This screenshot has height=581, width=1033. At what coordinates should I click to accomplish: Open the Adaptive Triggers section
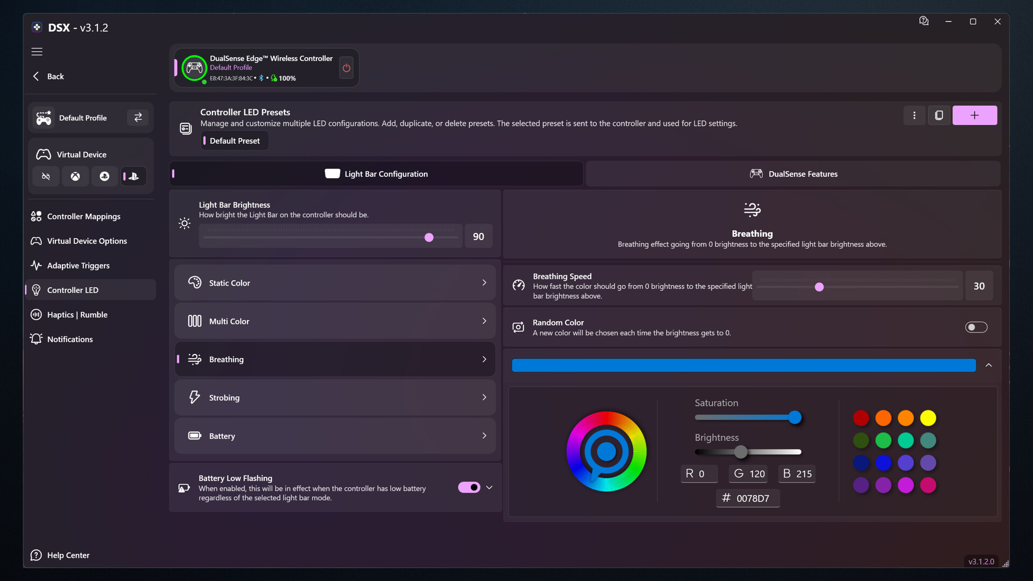[x=77, y=265]
